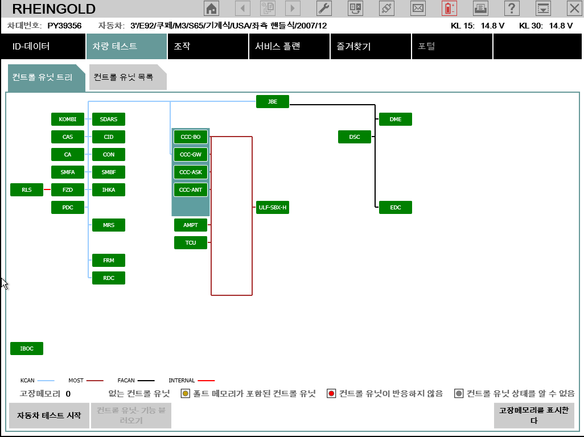Select the 컨트롤 유닛 트리 sub-tab
This screenshot has width=584, height=437.
coord(46,77)
